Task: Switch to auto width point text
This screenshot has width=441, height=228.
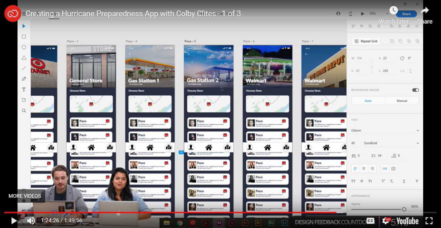Action: point(385,168)
